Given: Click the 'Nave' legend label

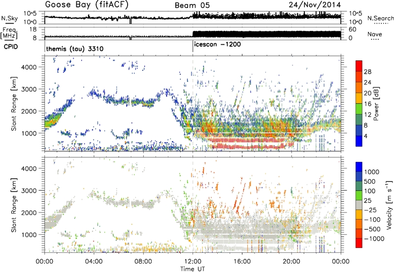Looking at the screenshot, I should (x=375, y=34).
